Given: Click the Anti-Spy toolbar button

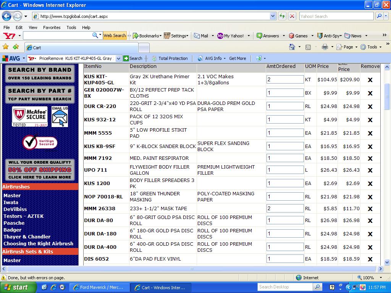Looking at the screenshot, I should [x=329, y=35].
